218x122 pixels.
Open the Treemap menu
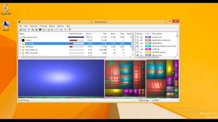(43, 26)
